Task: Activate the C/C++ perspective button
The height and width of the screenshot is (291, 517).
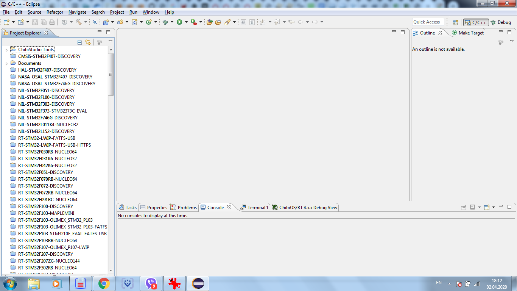Action: coord(476,22)
